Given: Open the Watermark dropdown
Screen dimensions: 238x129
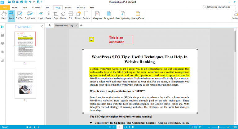Looking at the screenshot, I should click(x=97, y=15).
